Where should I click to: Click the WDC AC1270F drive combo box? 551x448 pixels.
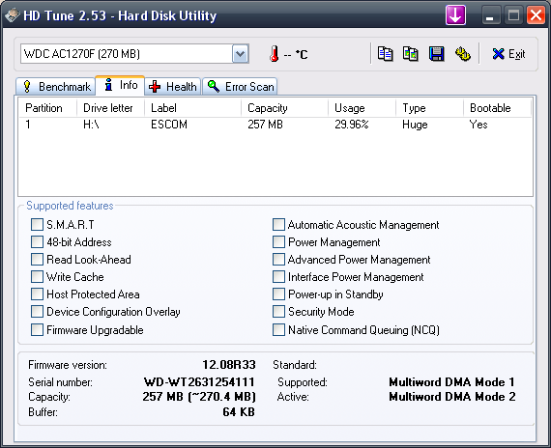click(134, 54)
